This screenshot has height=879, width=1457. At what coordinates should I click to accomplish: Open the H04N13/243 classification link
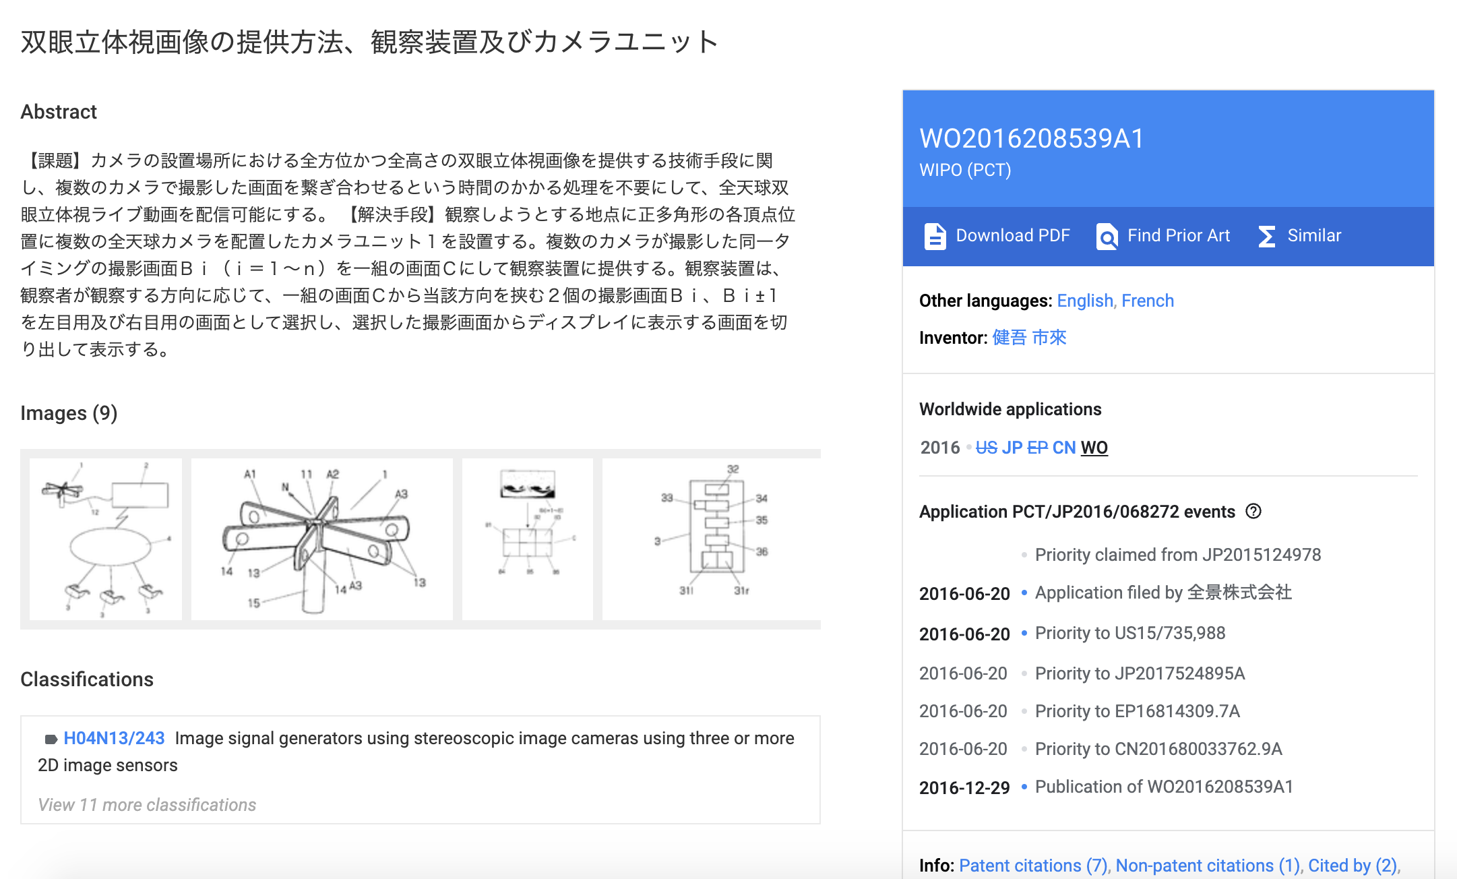[x=114, y=738]
